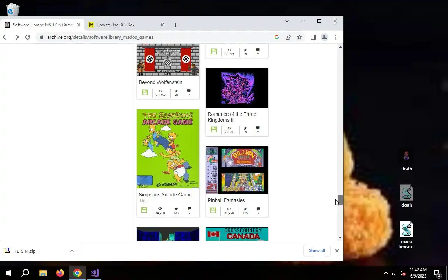Click the page scrollbar thumb
Viewport: 448px width, 280px height.
coord(340,200)
